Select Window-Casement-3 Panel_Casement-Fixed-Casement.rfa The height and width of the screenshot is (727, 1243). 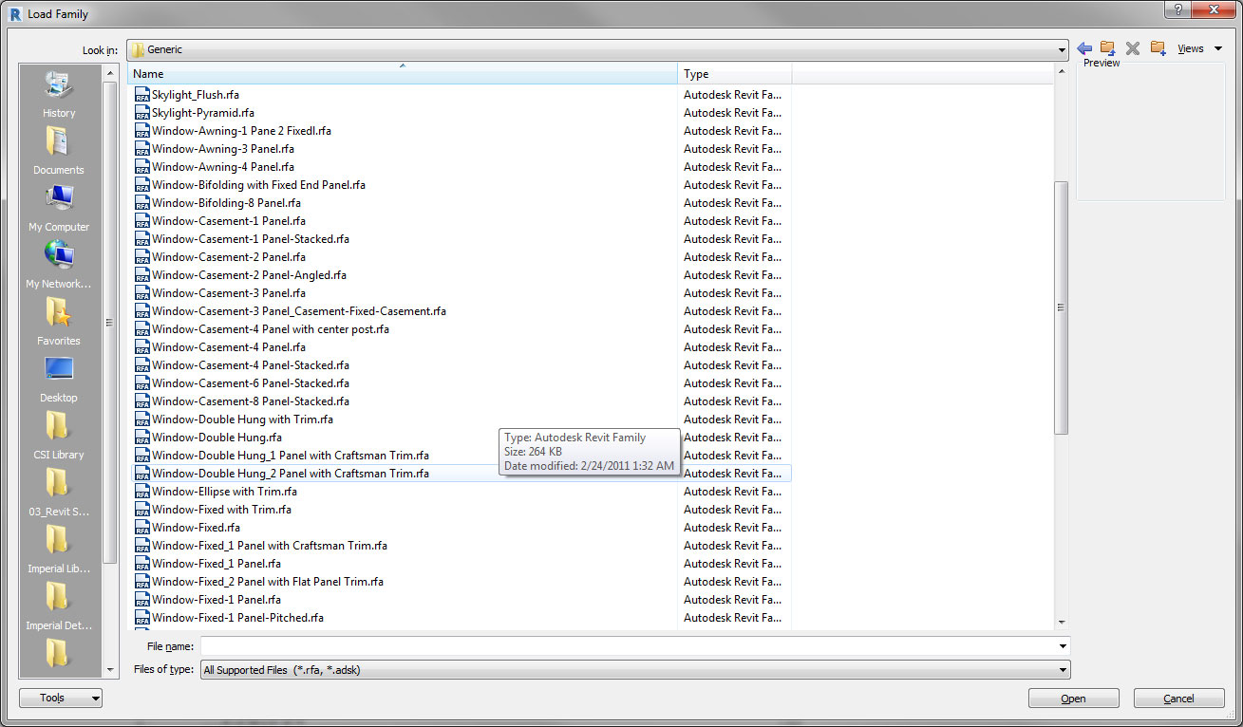click(x=299, y=311)
